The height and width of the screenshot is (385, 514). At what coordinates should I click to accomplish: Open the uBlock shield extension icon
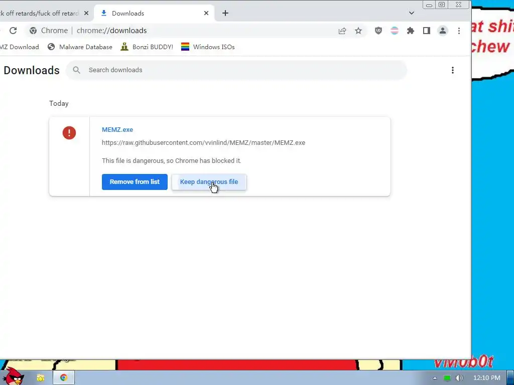[378, 31]
